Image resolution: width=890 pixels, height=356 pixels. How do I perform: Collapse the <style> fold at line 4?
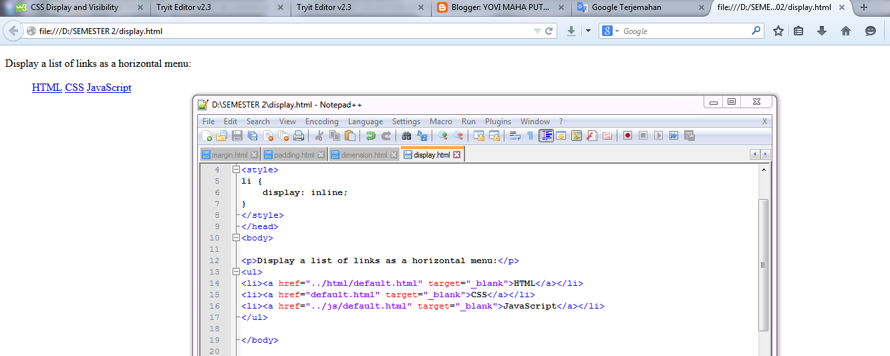coord(236,170)
